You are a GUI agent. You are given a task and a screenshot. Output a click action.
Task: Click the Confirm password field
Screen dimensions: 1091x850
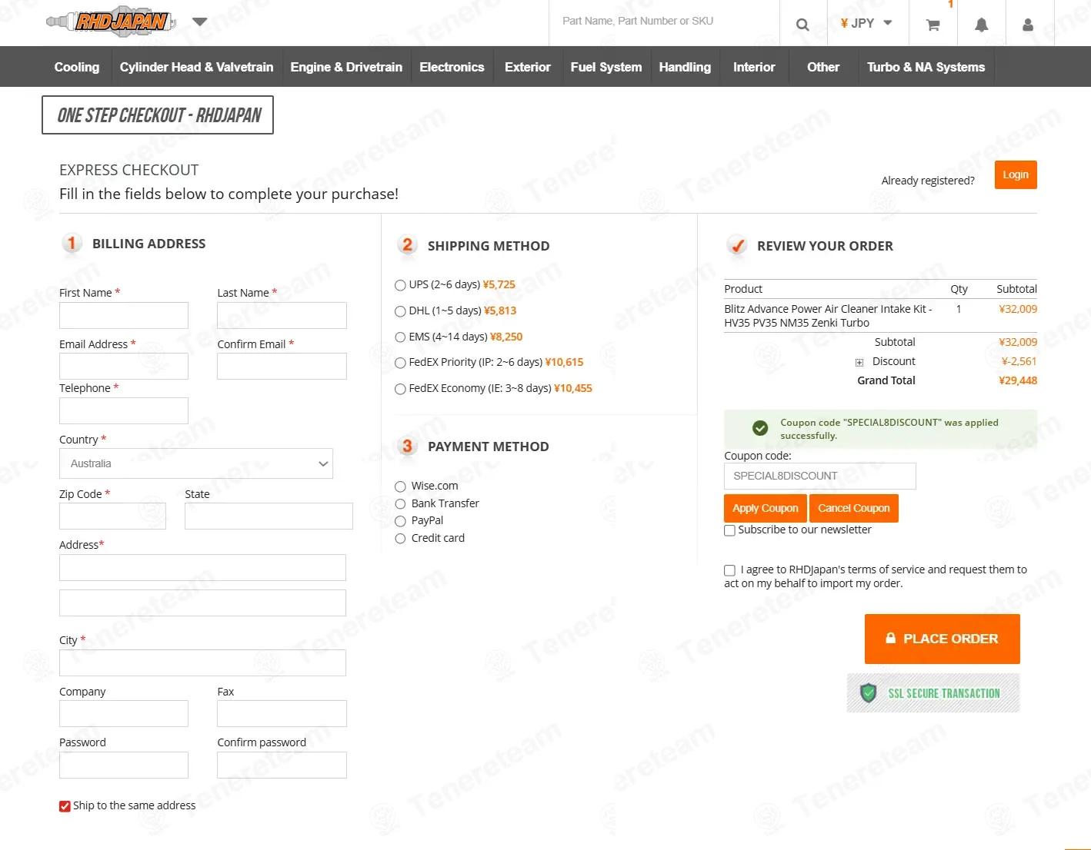point(282,765)
